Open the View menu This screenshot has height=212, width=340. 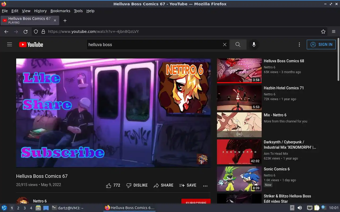[x=26, y=11]
